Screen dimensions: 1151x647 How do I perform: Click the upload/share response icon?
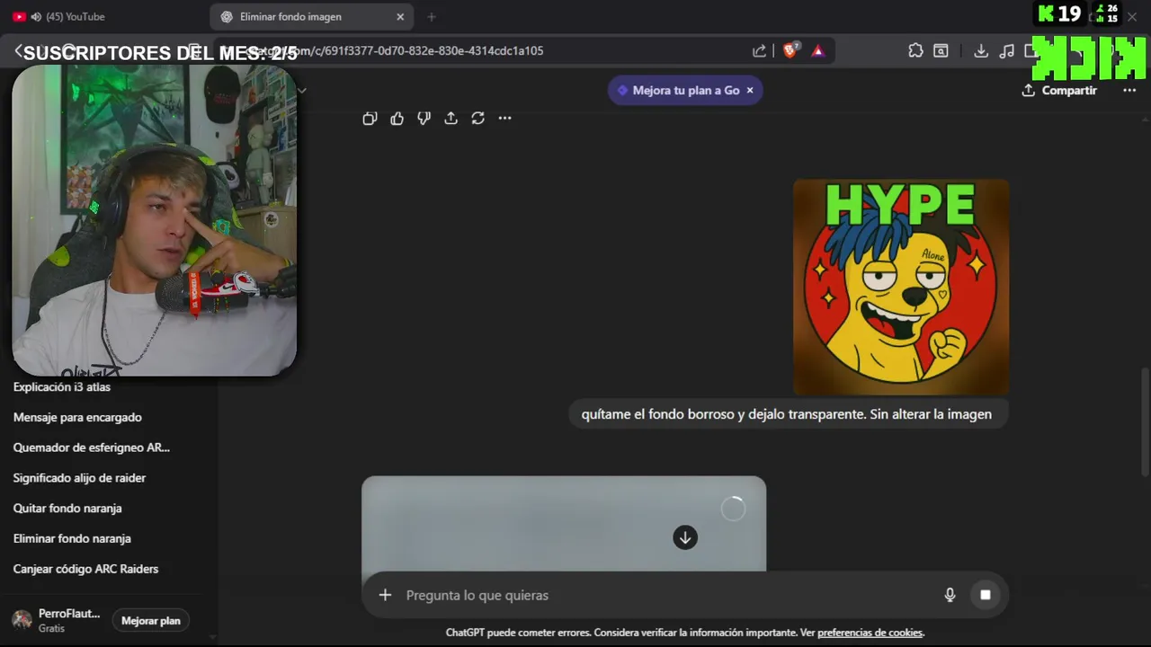pos(451,119)
